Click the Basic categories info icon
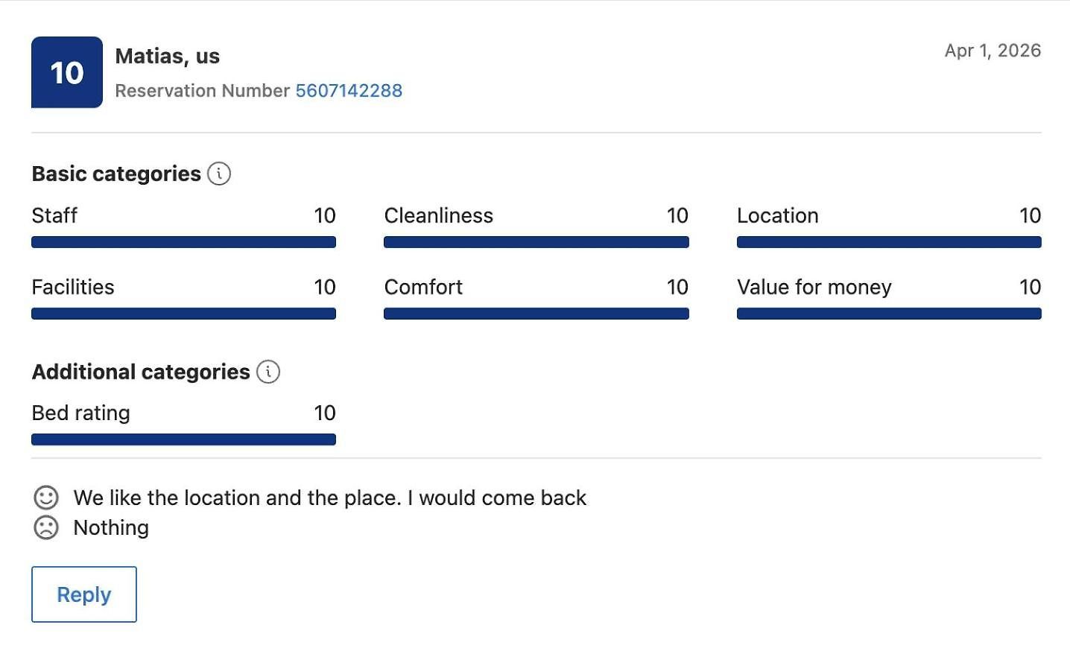 tap(219, 174)
